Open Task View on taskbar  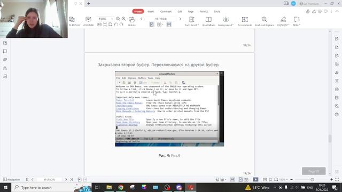point(97,187)
